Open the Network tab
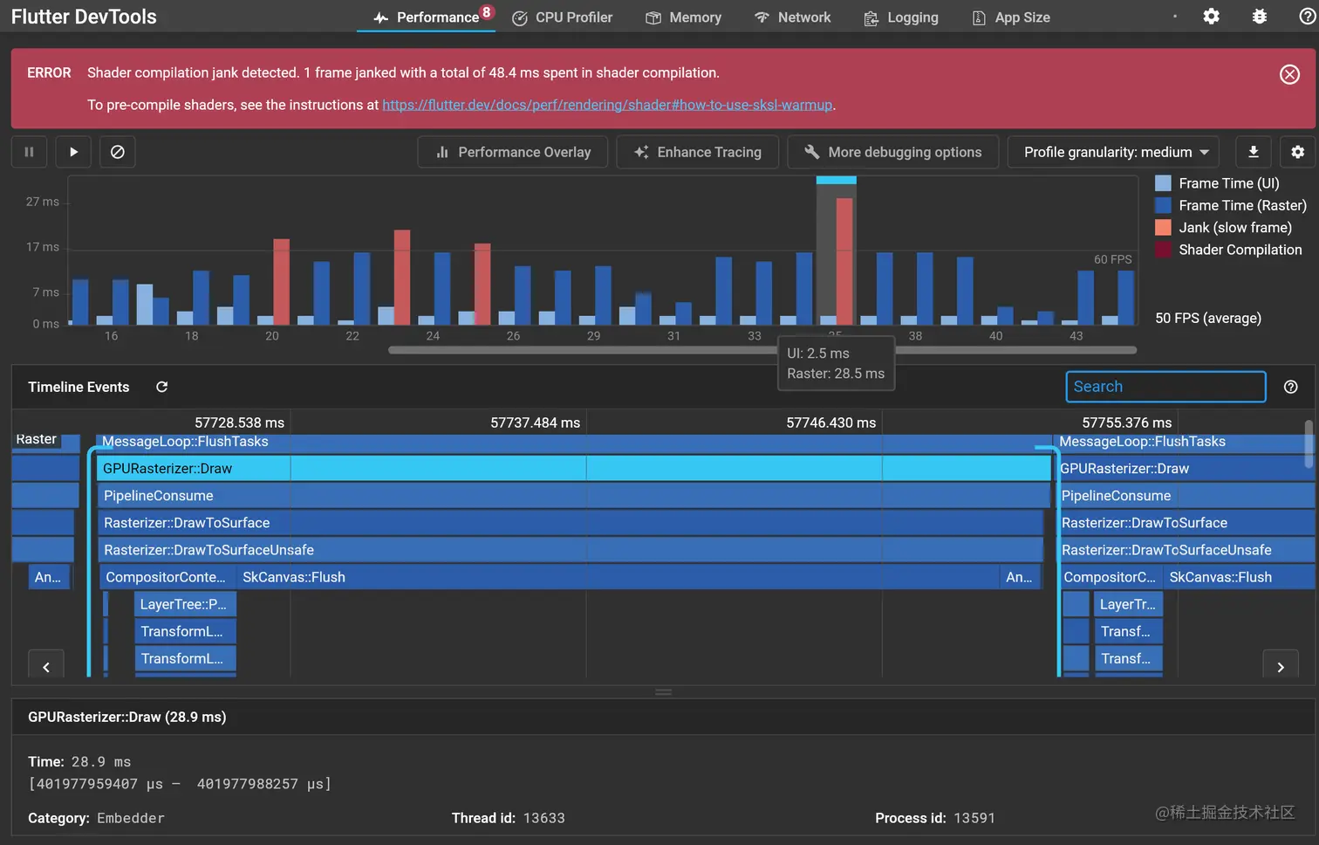 (792, 17)
